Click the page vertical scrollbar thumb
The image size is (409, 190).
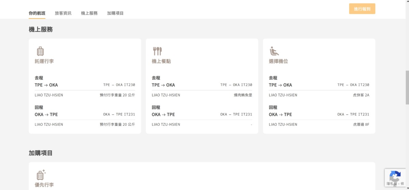[x=407, y=87]
